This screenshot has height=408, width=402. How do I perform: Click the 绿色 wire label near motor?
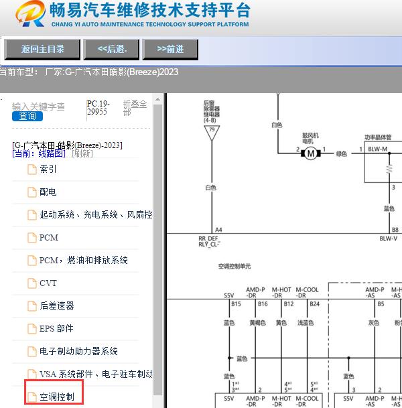pos(342,154)
